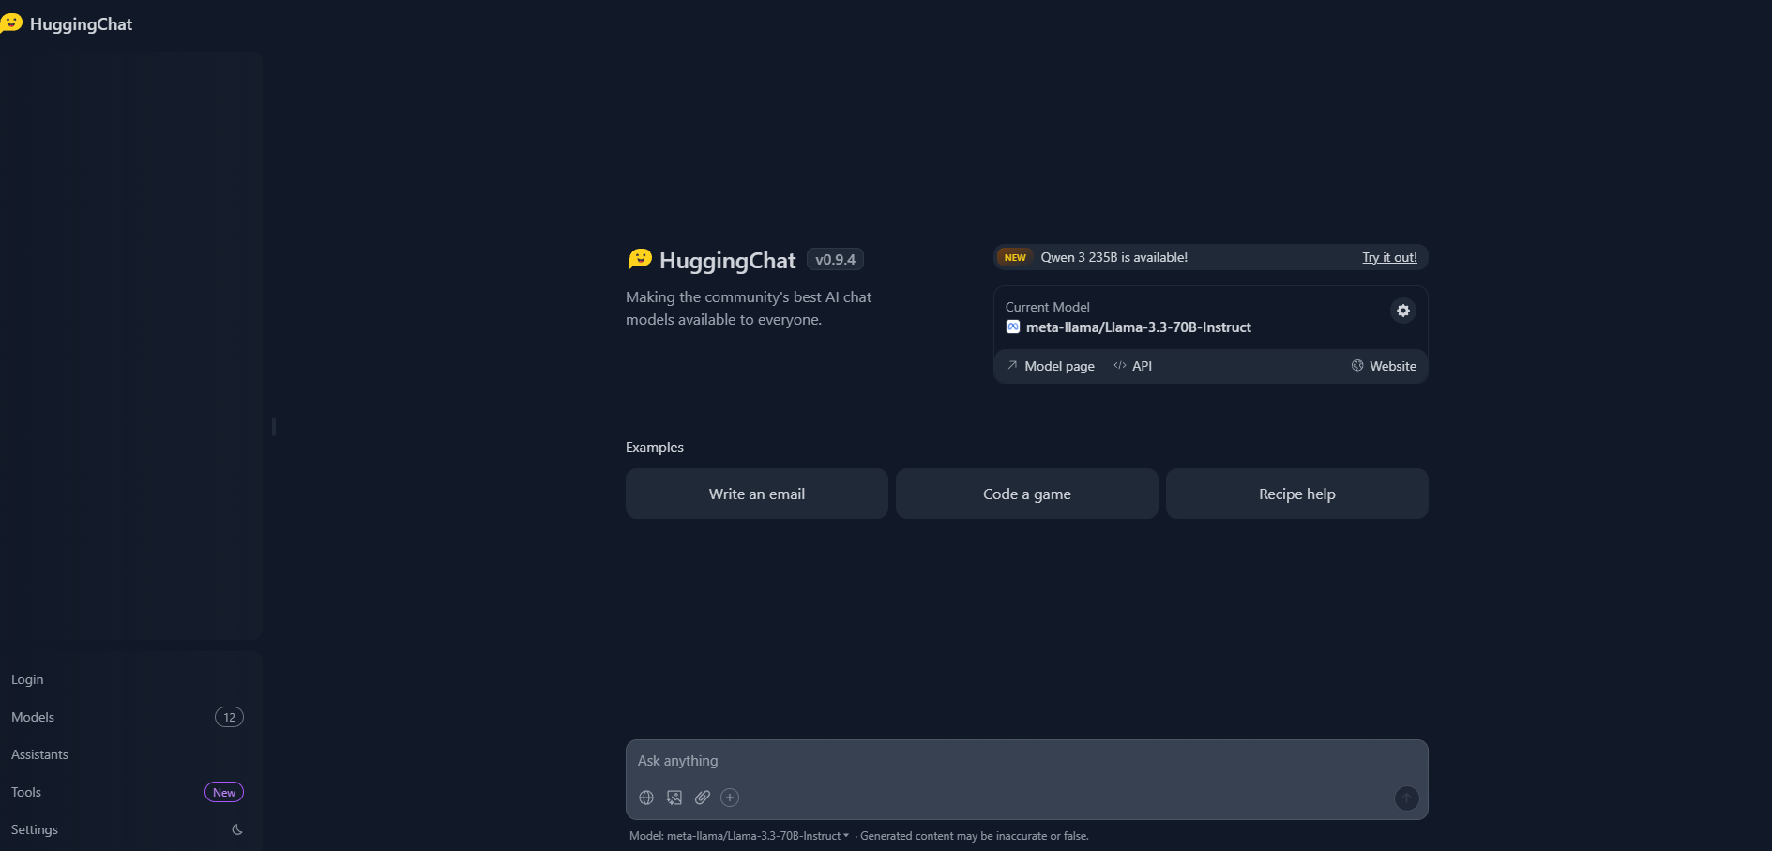
Task: Select the Recipe help example
Action: click(x=1297, y=494)
